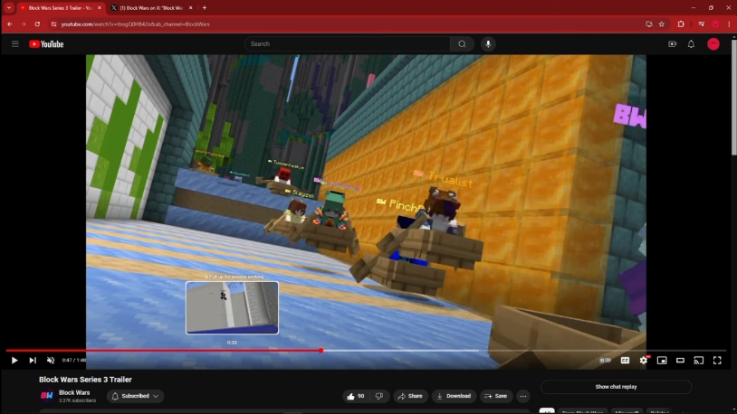
Task: Search with your voice microphone
Action: pyautogui.click(x=488, y=44)
